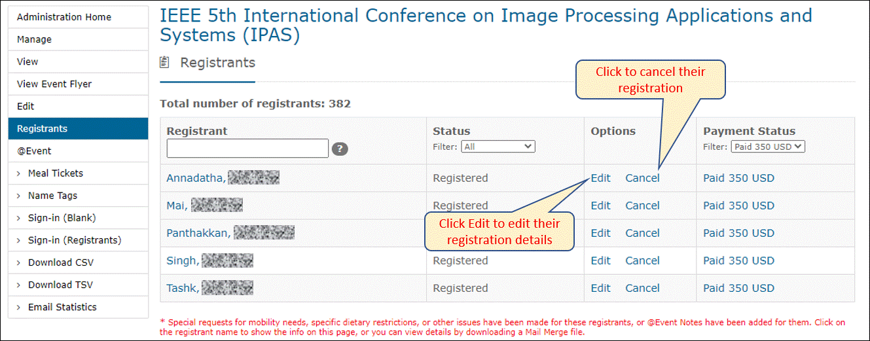This screenshot has width=870, height=341.
Task: Expand the Name Tags chevron
Action: point(19,196)
